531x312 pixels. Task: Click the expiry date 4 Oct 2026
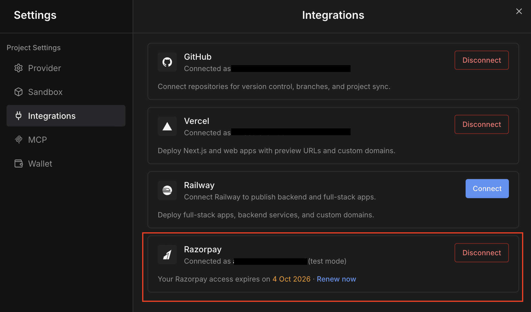tap(291, 279)
